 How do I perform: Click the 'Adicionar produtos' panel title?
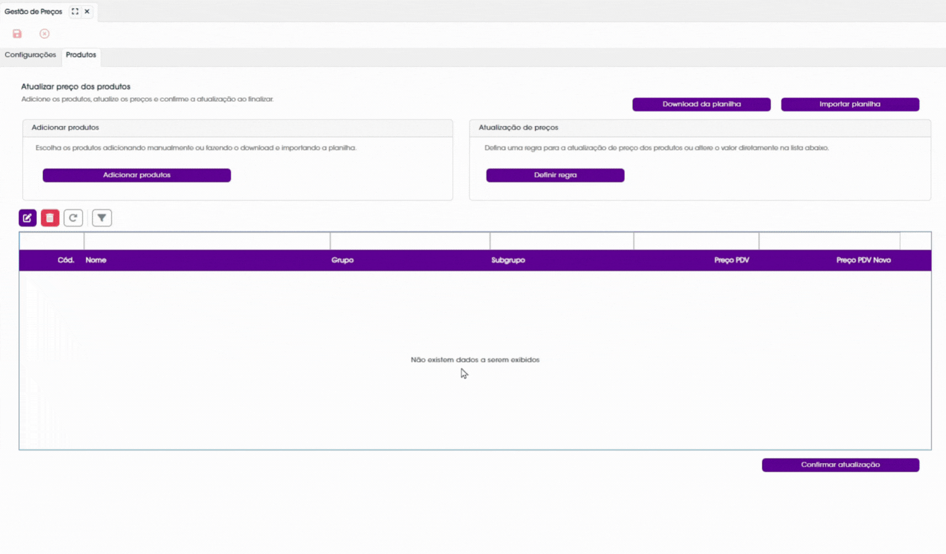point(65,127)
